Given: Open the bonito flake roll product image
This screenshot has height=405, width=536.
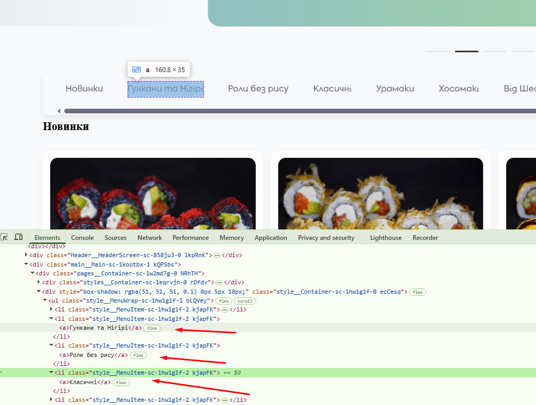Looking at the screenshot, I should pos(381,193).
